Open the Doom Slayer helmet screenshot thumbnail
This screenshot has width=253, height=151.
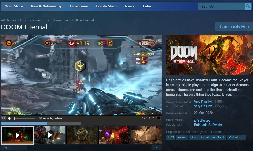[82, 135]
